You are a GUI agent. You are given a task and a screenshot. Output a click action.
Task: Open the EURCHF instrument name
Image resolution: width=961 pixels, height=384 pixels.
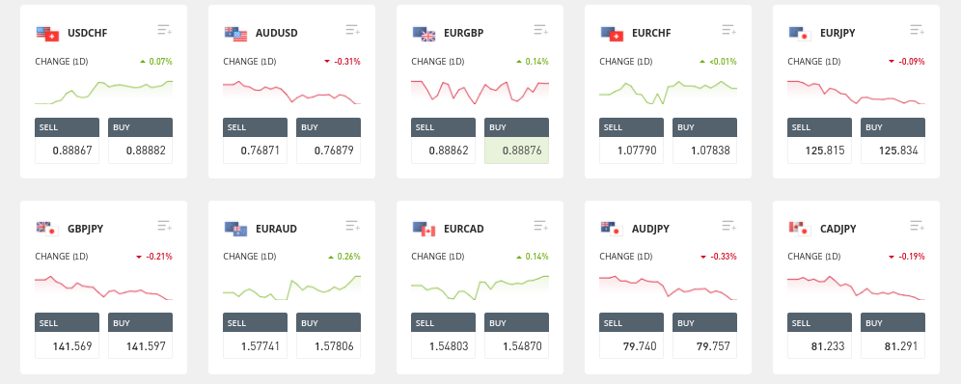coord(652,33)
